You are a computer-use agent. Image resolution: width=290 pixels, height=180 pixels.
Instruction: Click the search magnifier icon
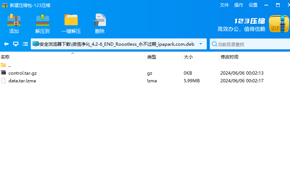pyautogui.click(x=214, y=44)
